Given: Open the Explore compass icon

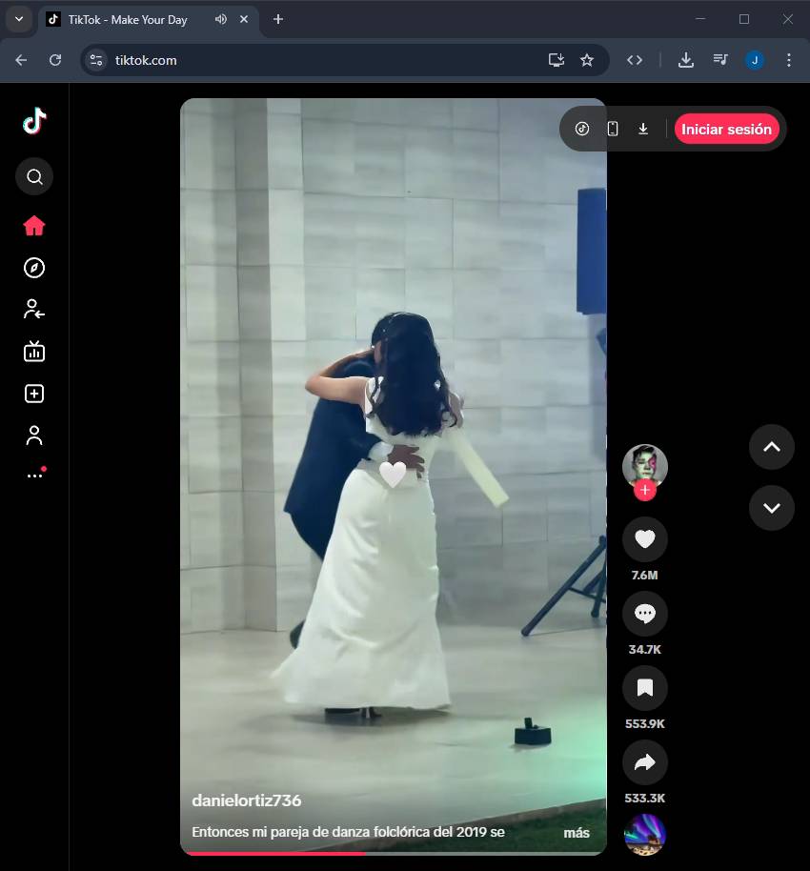Looking at the screenshot, I should coord(34,268).
